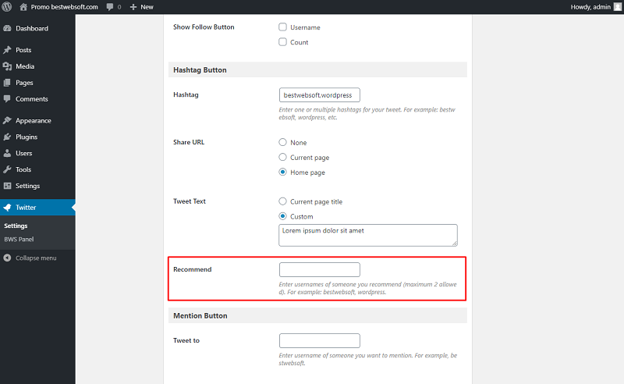
Task: Click the Mention Button section heading
Action: pos(200,315)
